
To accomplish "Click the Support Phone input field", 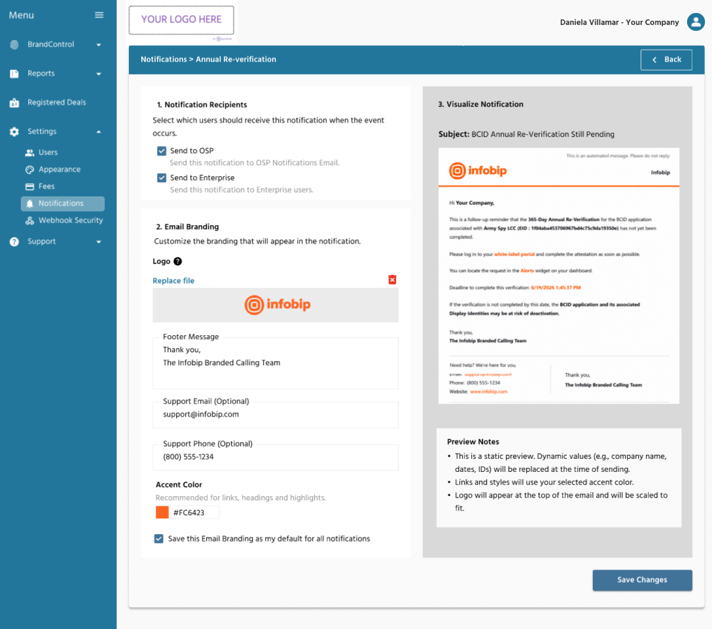I will 275,458.
